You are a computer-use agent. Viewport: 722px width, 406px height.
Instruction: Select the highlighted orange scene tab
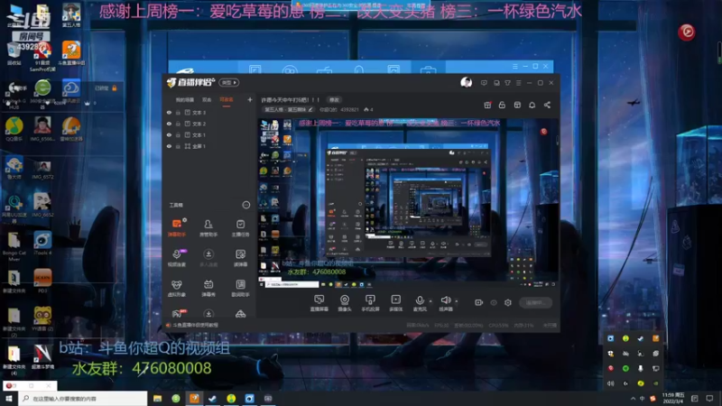pos(227,100)
